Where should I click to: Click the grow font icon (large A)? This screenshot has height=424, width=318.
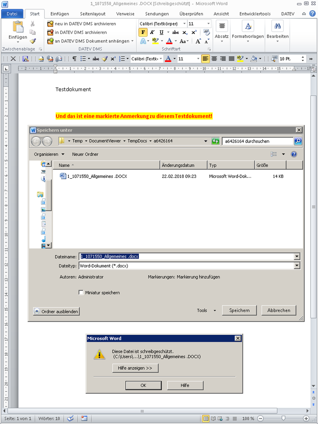[x=198, y=41]
